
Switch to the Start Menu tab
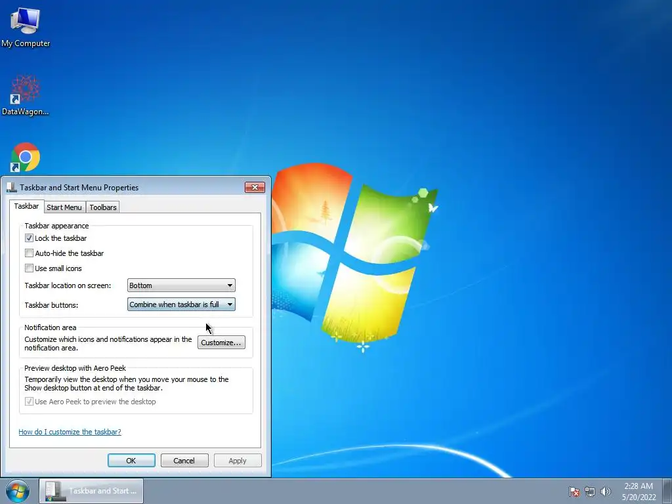(64, 207)
